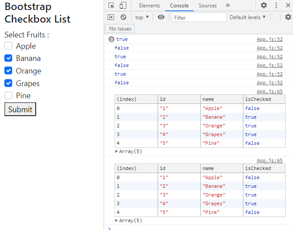Image resolution: width=293 pixels, height=230 pixels.
Task: Open the top JavaScript context dropdown
Action: (142, 17)
